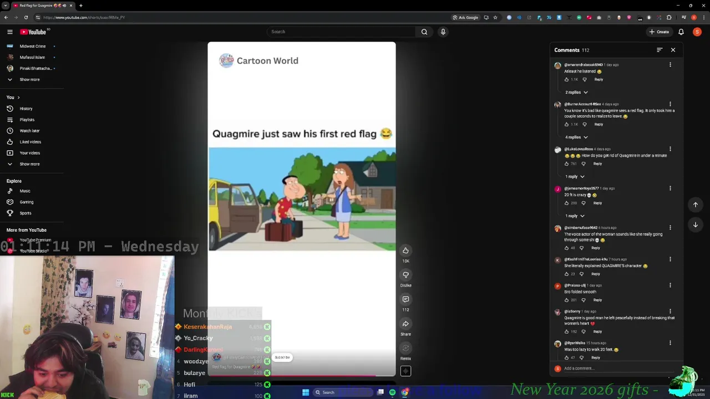Viewport: 710px width, 399px height.
Task: Subscribe to the short's channel
Action: 282,357
